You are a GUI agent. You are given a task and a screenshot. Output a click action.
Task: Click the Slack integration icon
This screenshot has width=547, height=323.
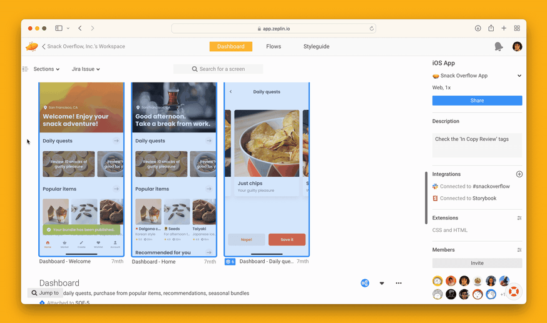[435, 186]
